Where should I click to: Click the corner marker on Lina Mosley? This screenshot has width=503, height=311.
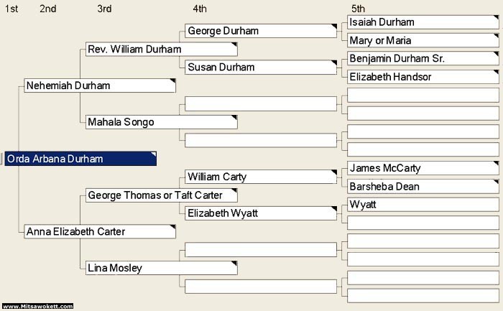tap(234, 263)
